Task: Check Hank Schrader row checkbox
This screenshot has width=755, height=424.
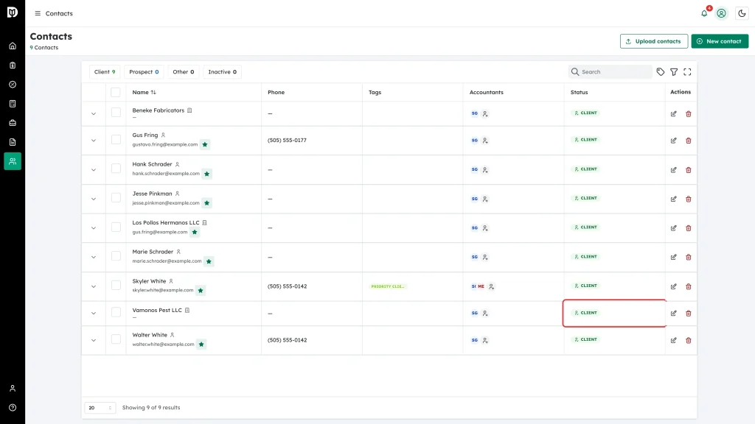Action: [116, 169]
